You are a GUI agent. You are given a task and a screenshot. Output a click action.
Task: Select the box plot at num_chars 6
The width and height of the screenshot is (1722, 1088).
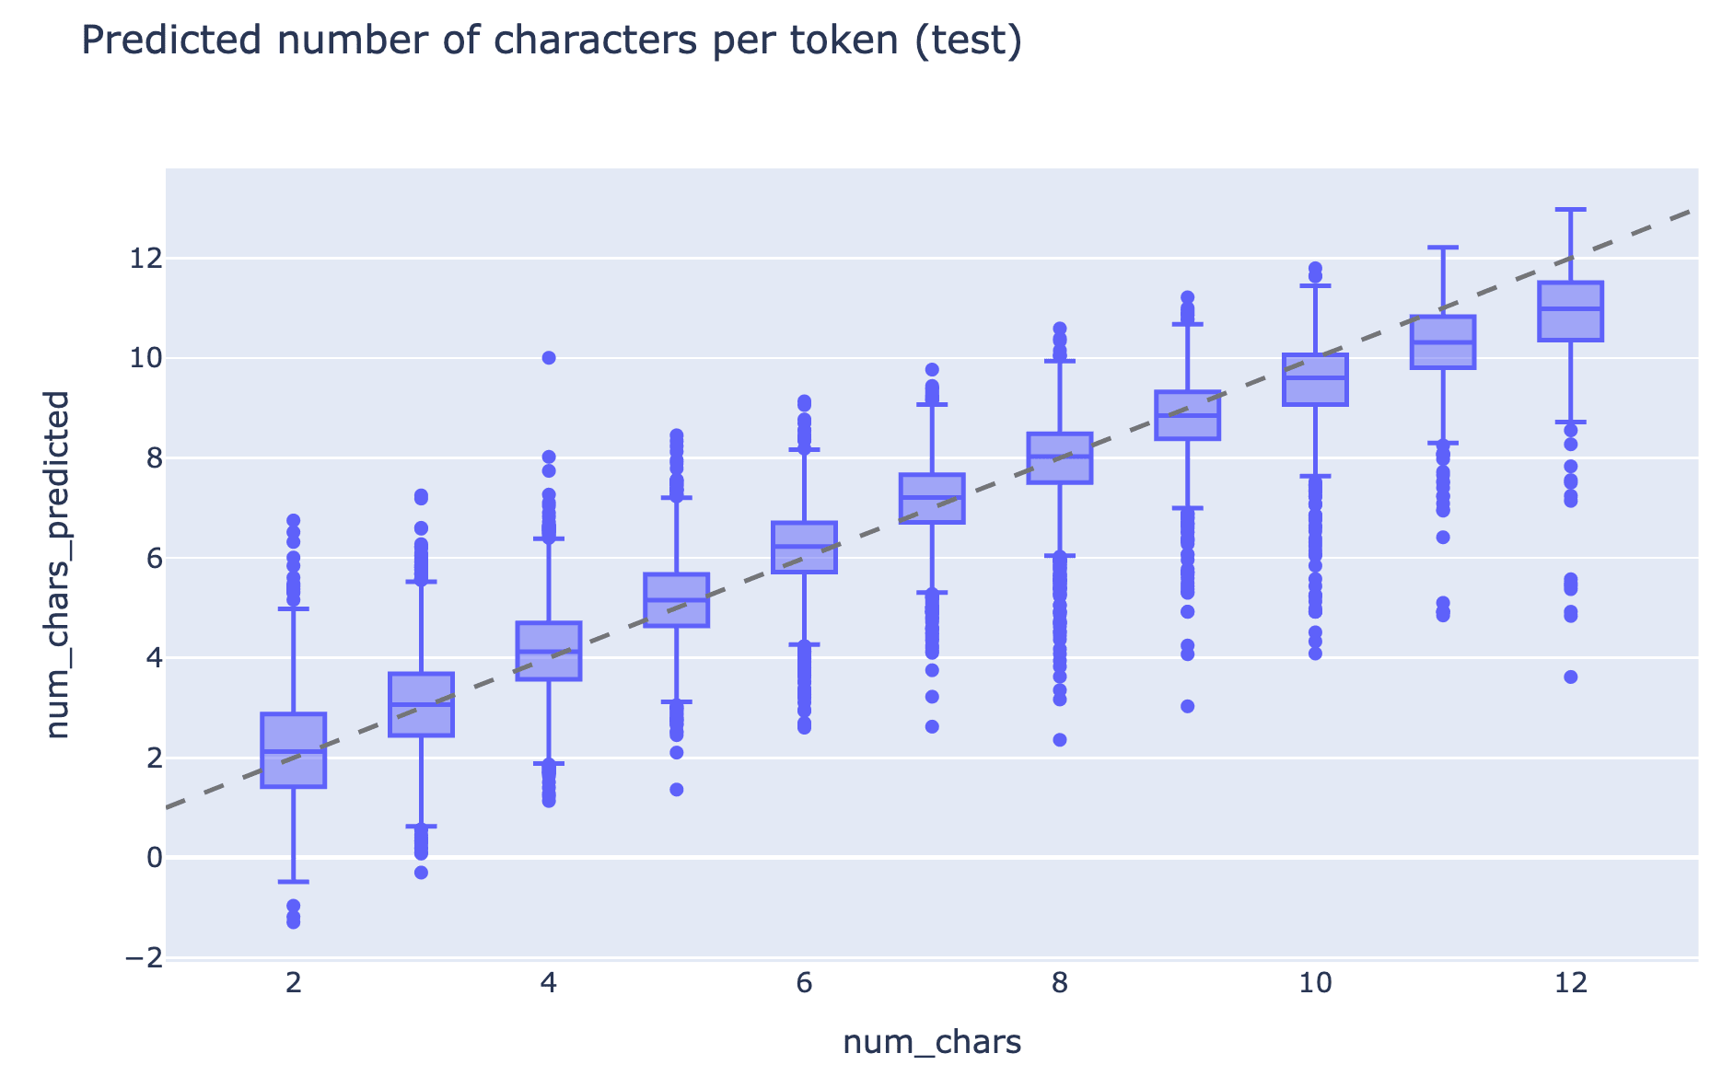coord(804,547)
